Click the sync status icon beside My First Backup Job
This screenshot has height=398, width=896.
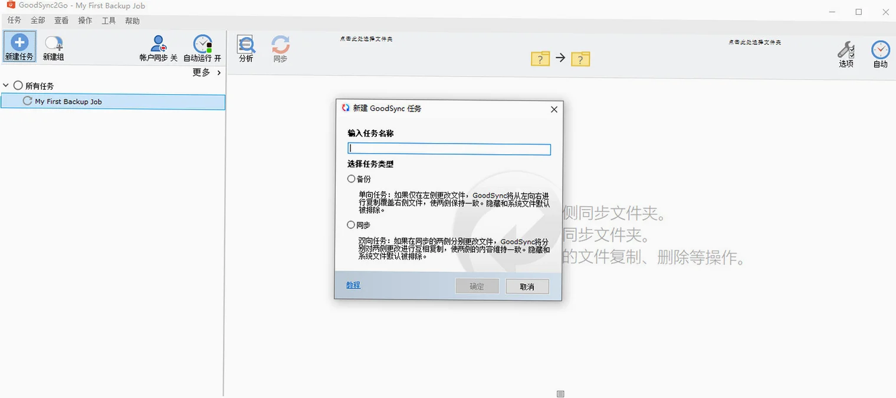pos(27,101)
